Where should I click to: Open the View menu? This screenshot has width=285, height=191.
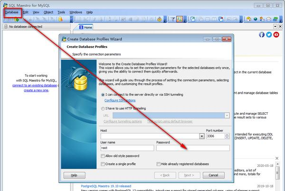(36, 12)
